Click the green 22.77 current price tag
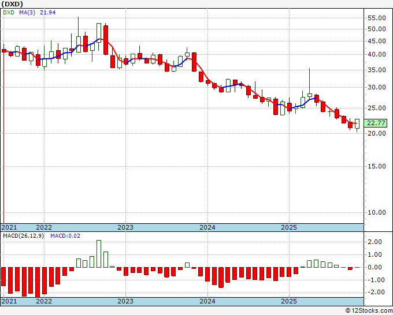 tap(376, 123)
